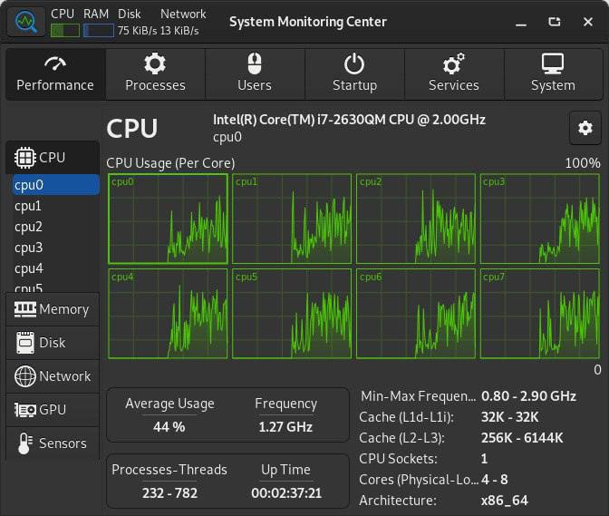Click the cpu1 usage graph

[x=292, y=219]
